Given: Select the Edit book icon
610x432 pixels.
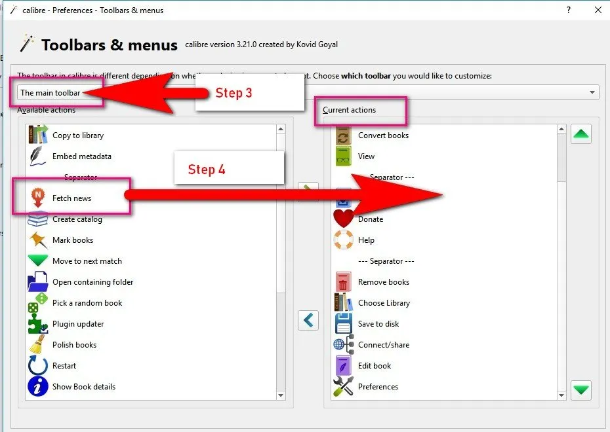Looking at the screenshot, I should click(x=343, y=366).
